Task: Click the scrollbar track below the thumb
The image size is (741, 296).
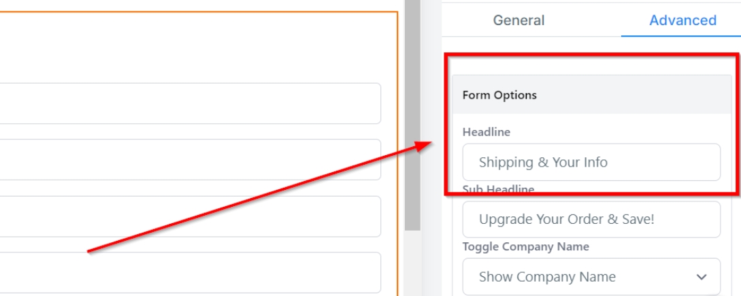Action: pyautogui.click(x=412, y=265)
